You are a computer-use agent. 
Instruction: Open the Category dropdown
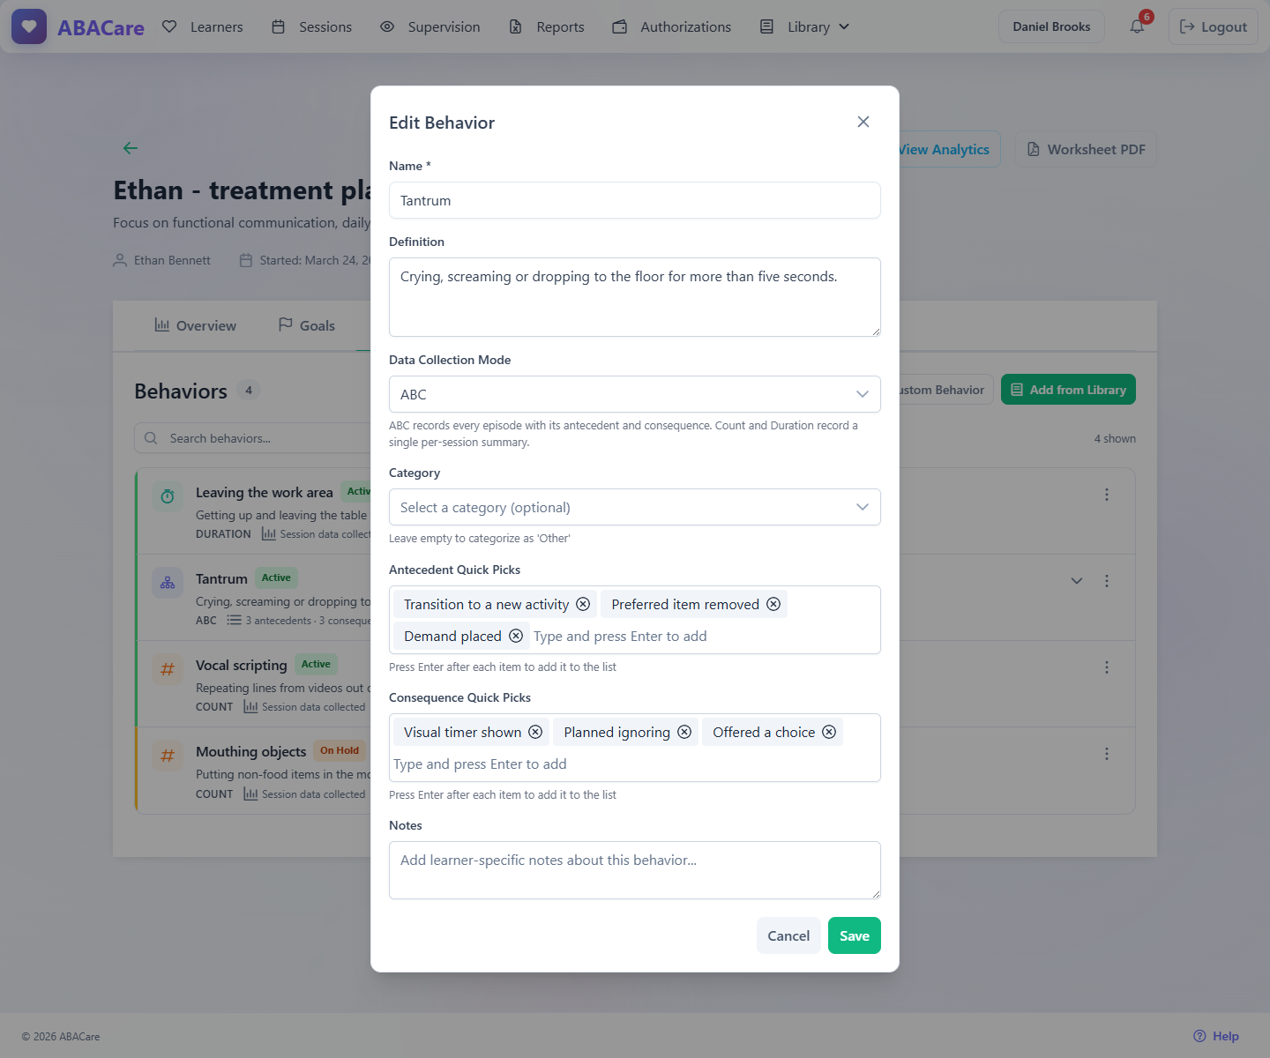[x=635, y=507]
